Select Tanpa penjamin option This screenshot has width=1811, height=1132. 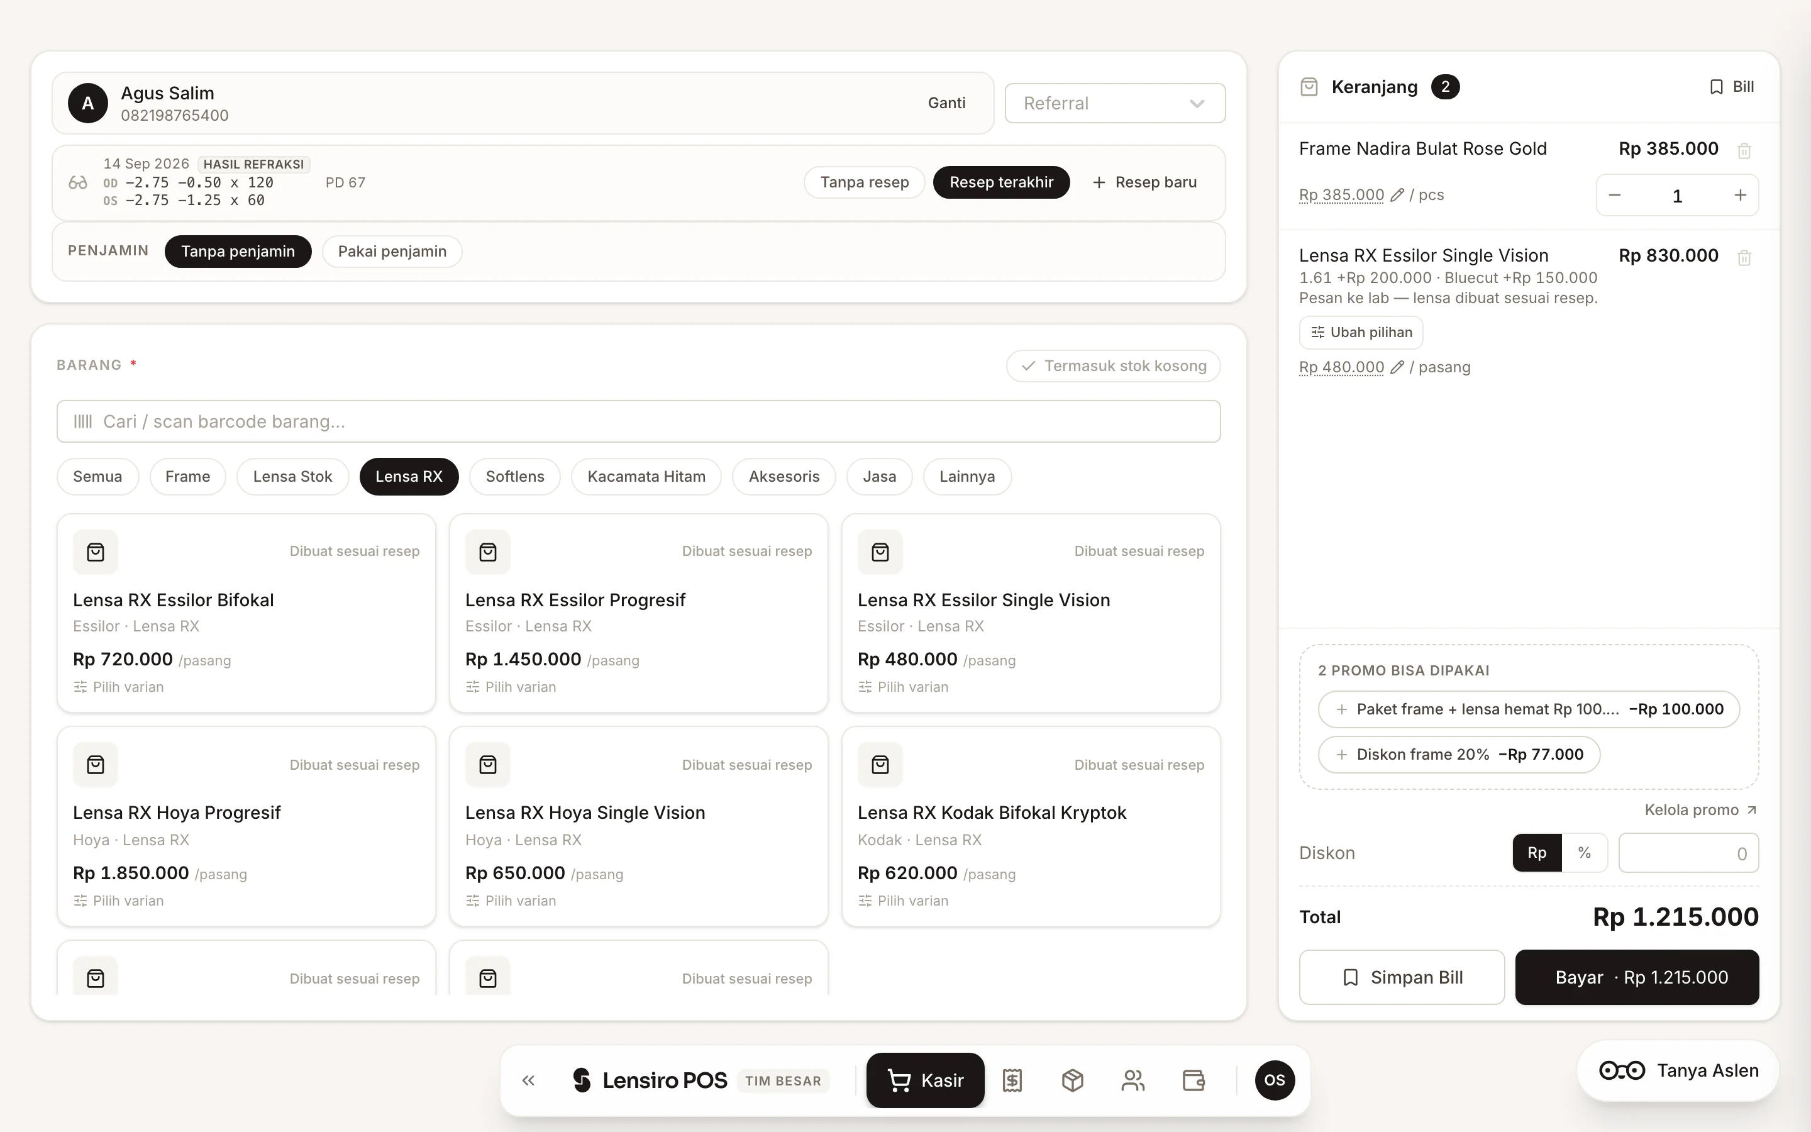(x=238, y=252)
